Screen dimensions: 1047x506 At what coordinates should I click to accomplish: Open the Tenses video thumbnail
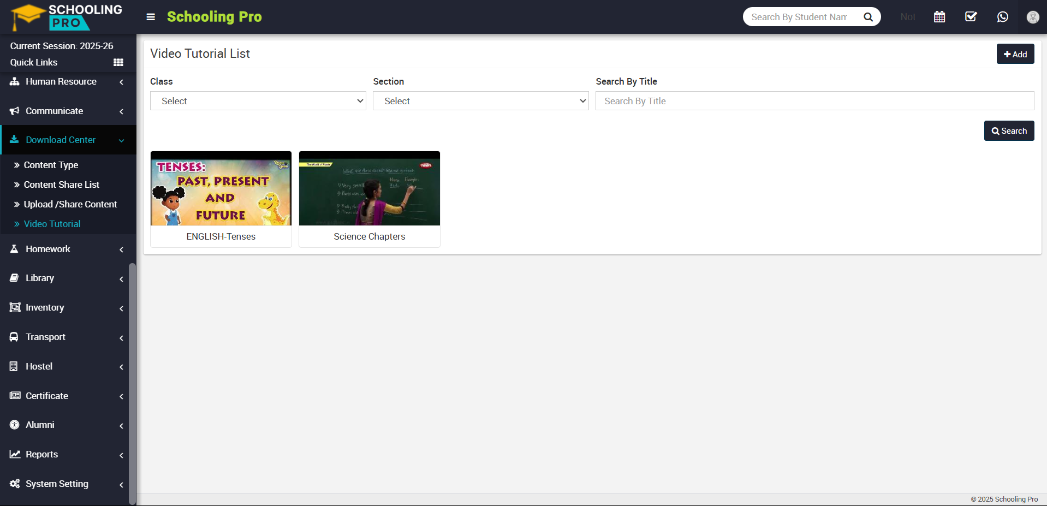click(x=221, y=188)
